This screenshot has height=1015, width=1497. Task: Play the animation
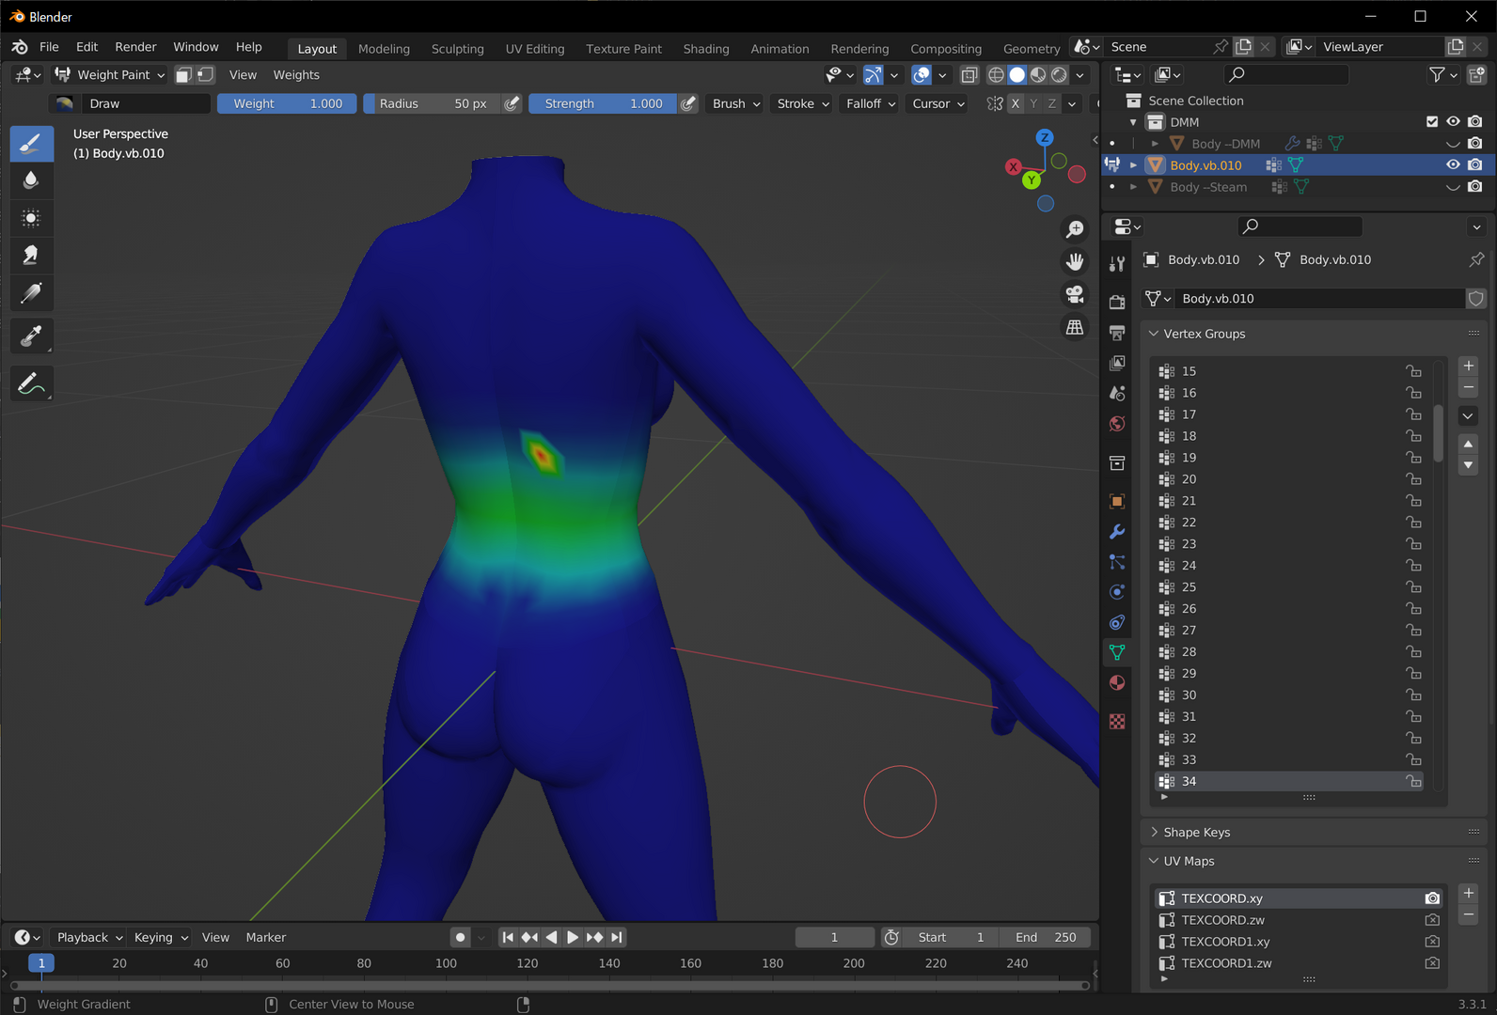tap(572, 937)
